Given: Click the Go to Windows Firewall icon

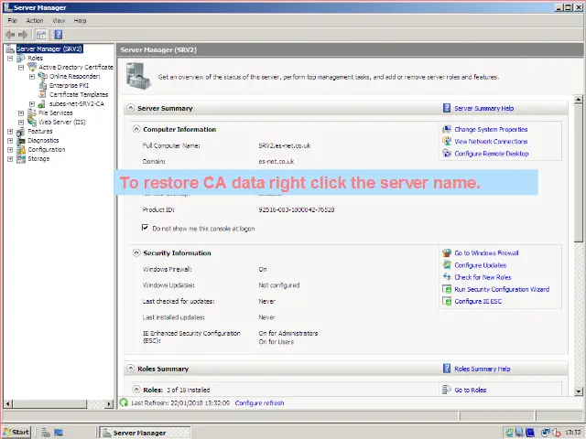Looking at the screenshot, I should pos(447,253).
